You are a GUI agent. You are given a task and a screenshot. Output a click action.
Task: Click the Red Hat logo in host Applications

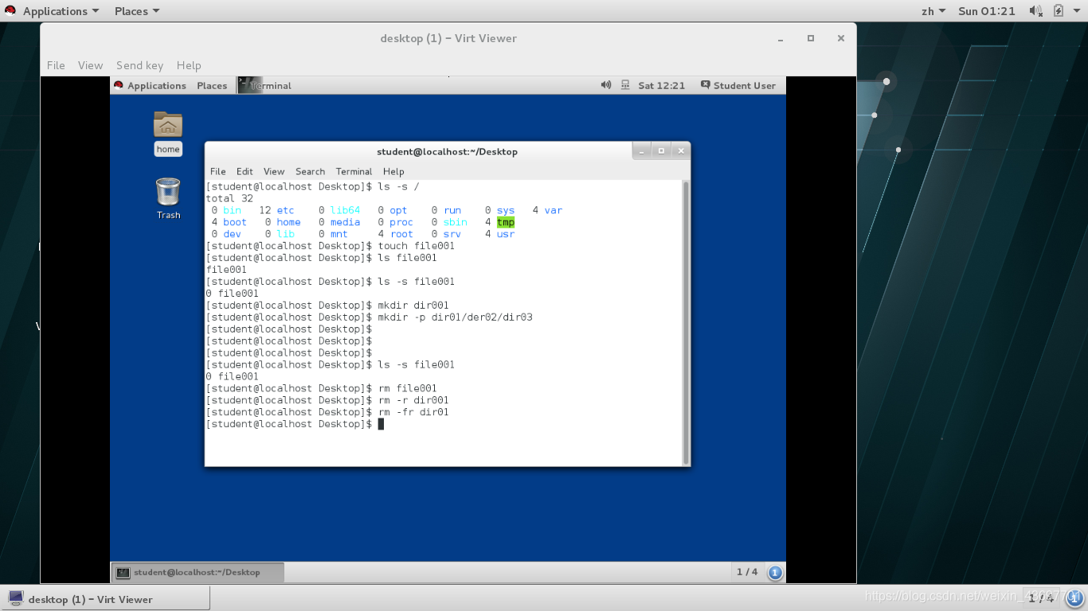pos(10,10)
